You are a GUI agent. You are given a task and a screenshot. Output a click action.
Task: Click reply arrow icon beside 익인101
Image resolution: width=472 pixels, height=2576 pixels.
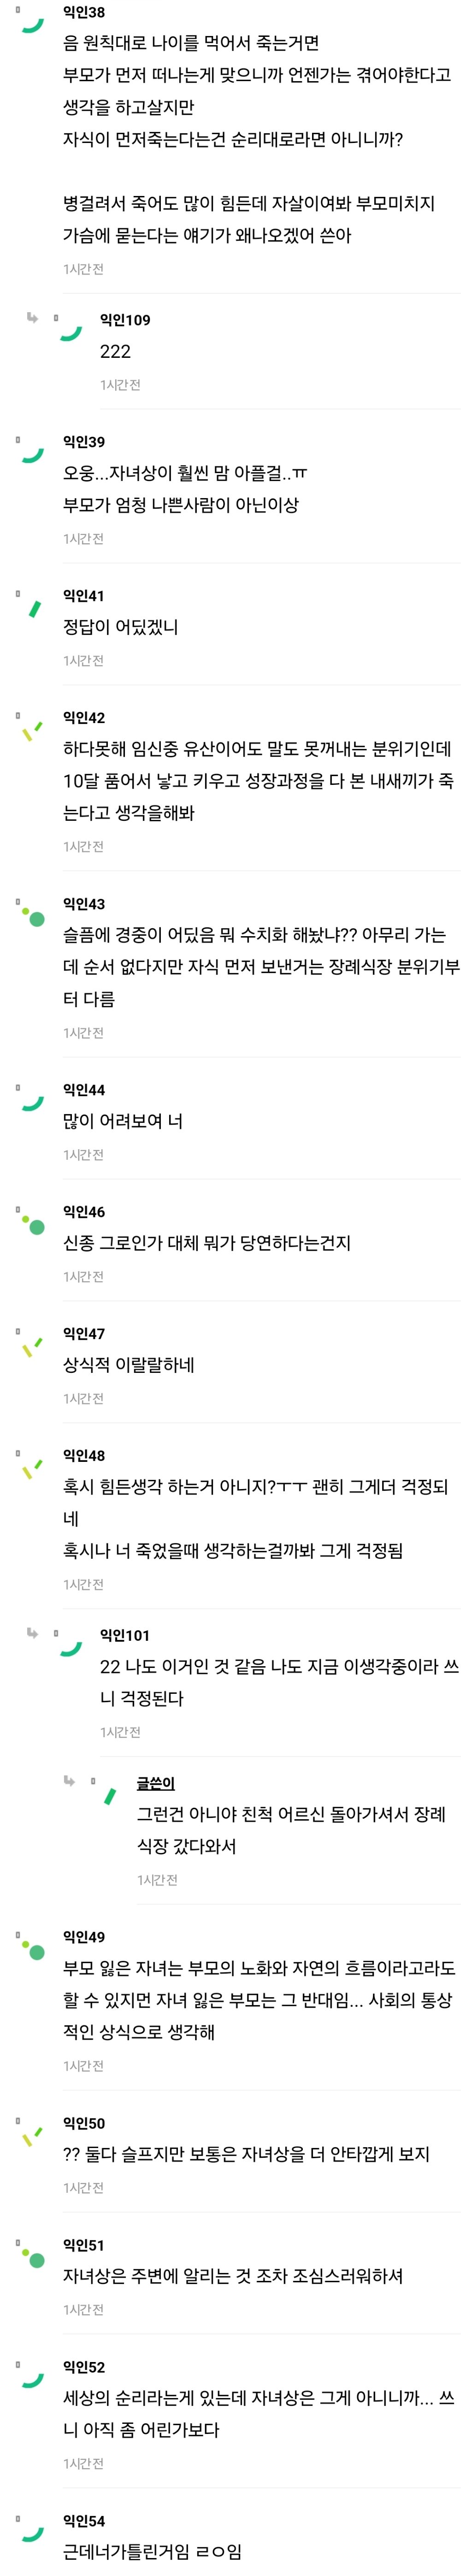(32, 1633)
